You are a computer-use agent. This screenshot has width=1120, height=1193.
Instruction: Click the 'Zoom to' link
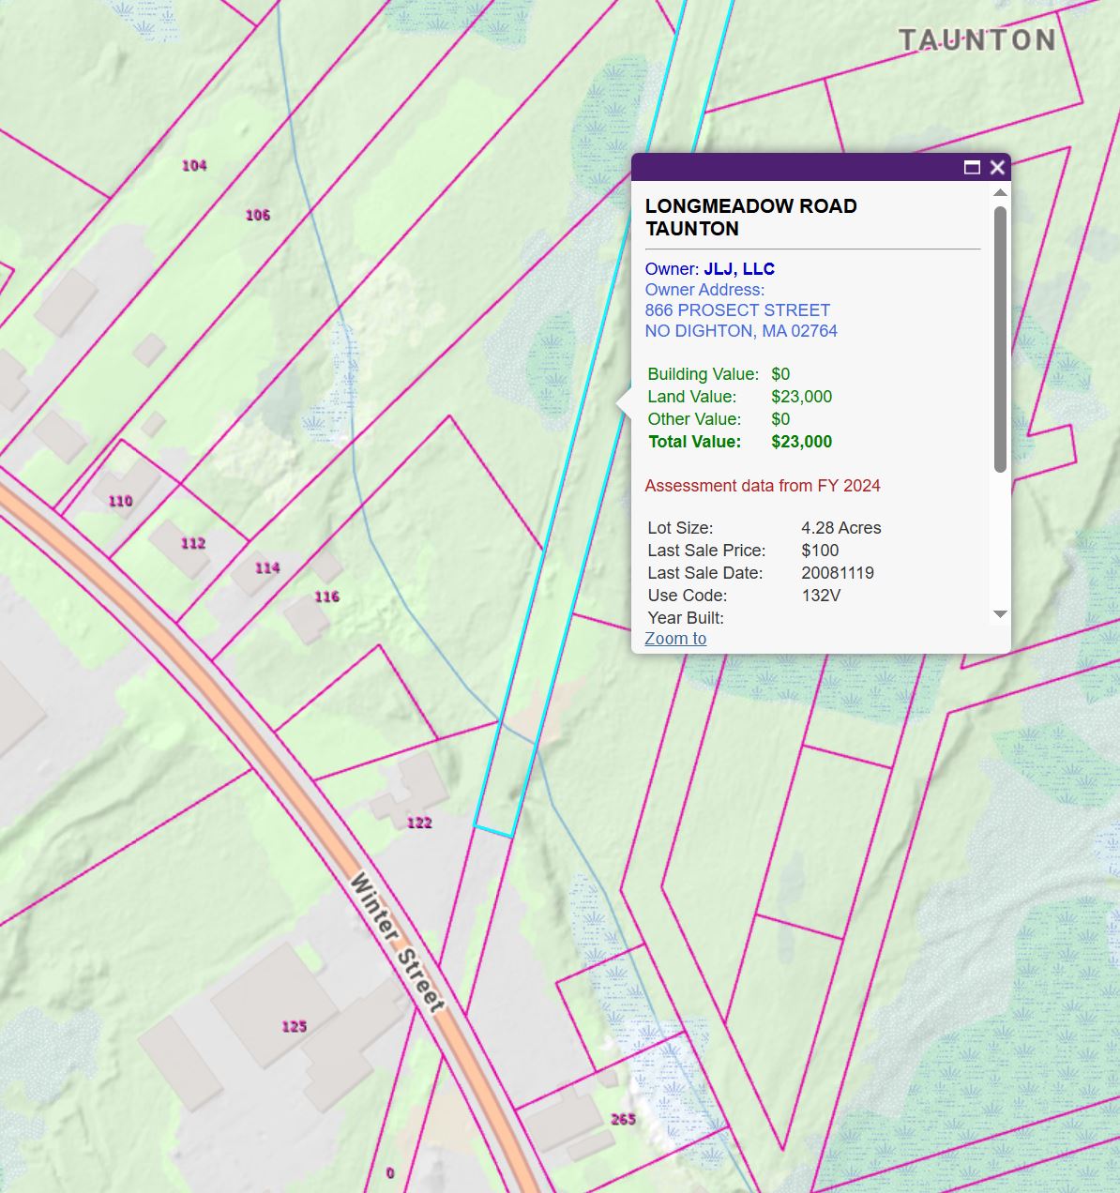coord(675,639)
